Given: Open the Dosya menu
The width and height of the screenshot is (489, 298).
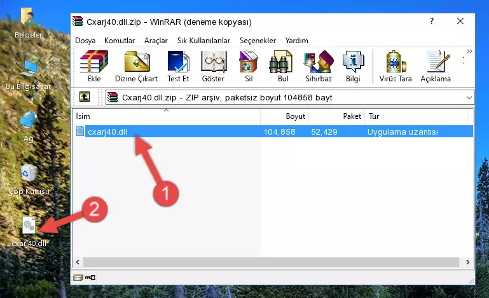Looking at the screenshot, I should (x=85, y=41).
